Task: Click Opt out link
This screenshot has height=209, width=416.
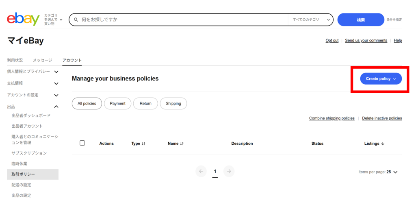Action: (x=332, y=40)
